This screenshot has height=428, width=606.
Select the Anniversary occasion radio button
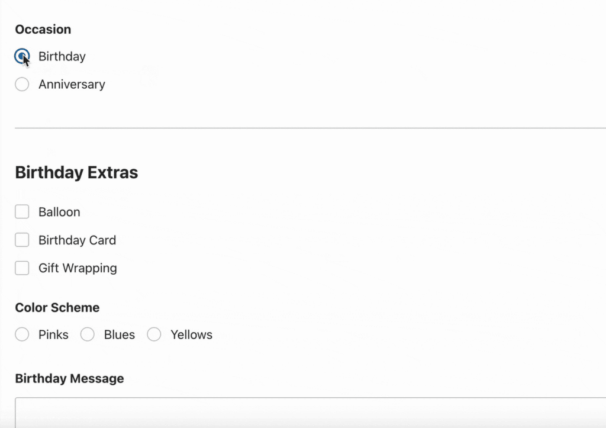[x=22, y=85]
